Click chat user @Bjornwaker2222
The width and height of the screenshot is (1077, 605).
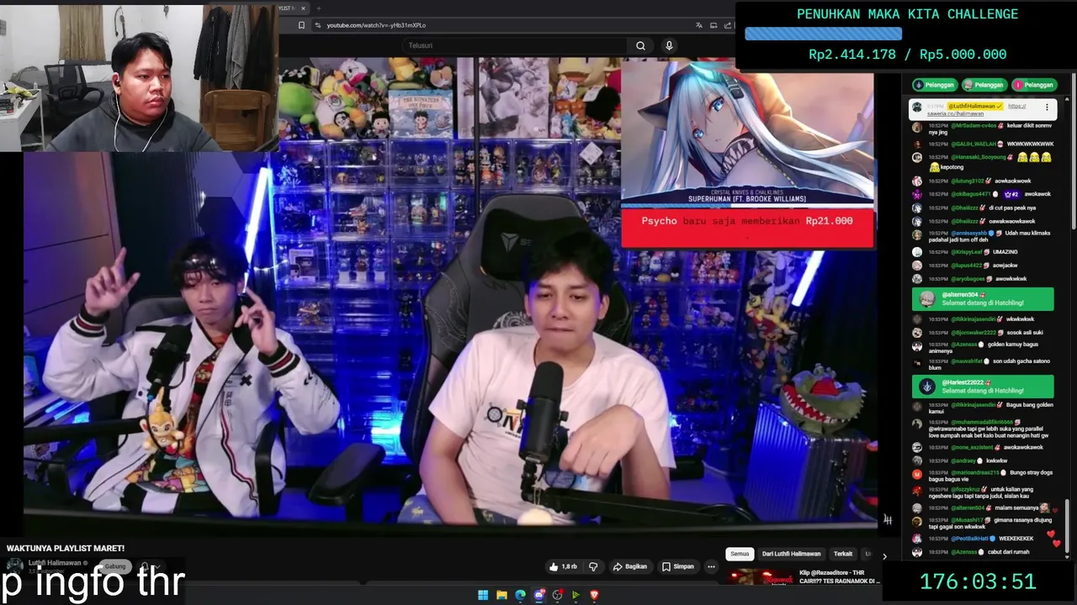974,333
